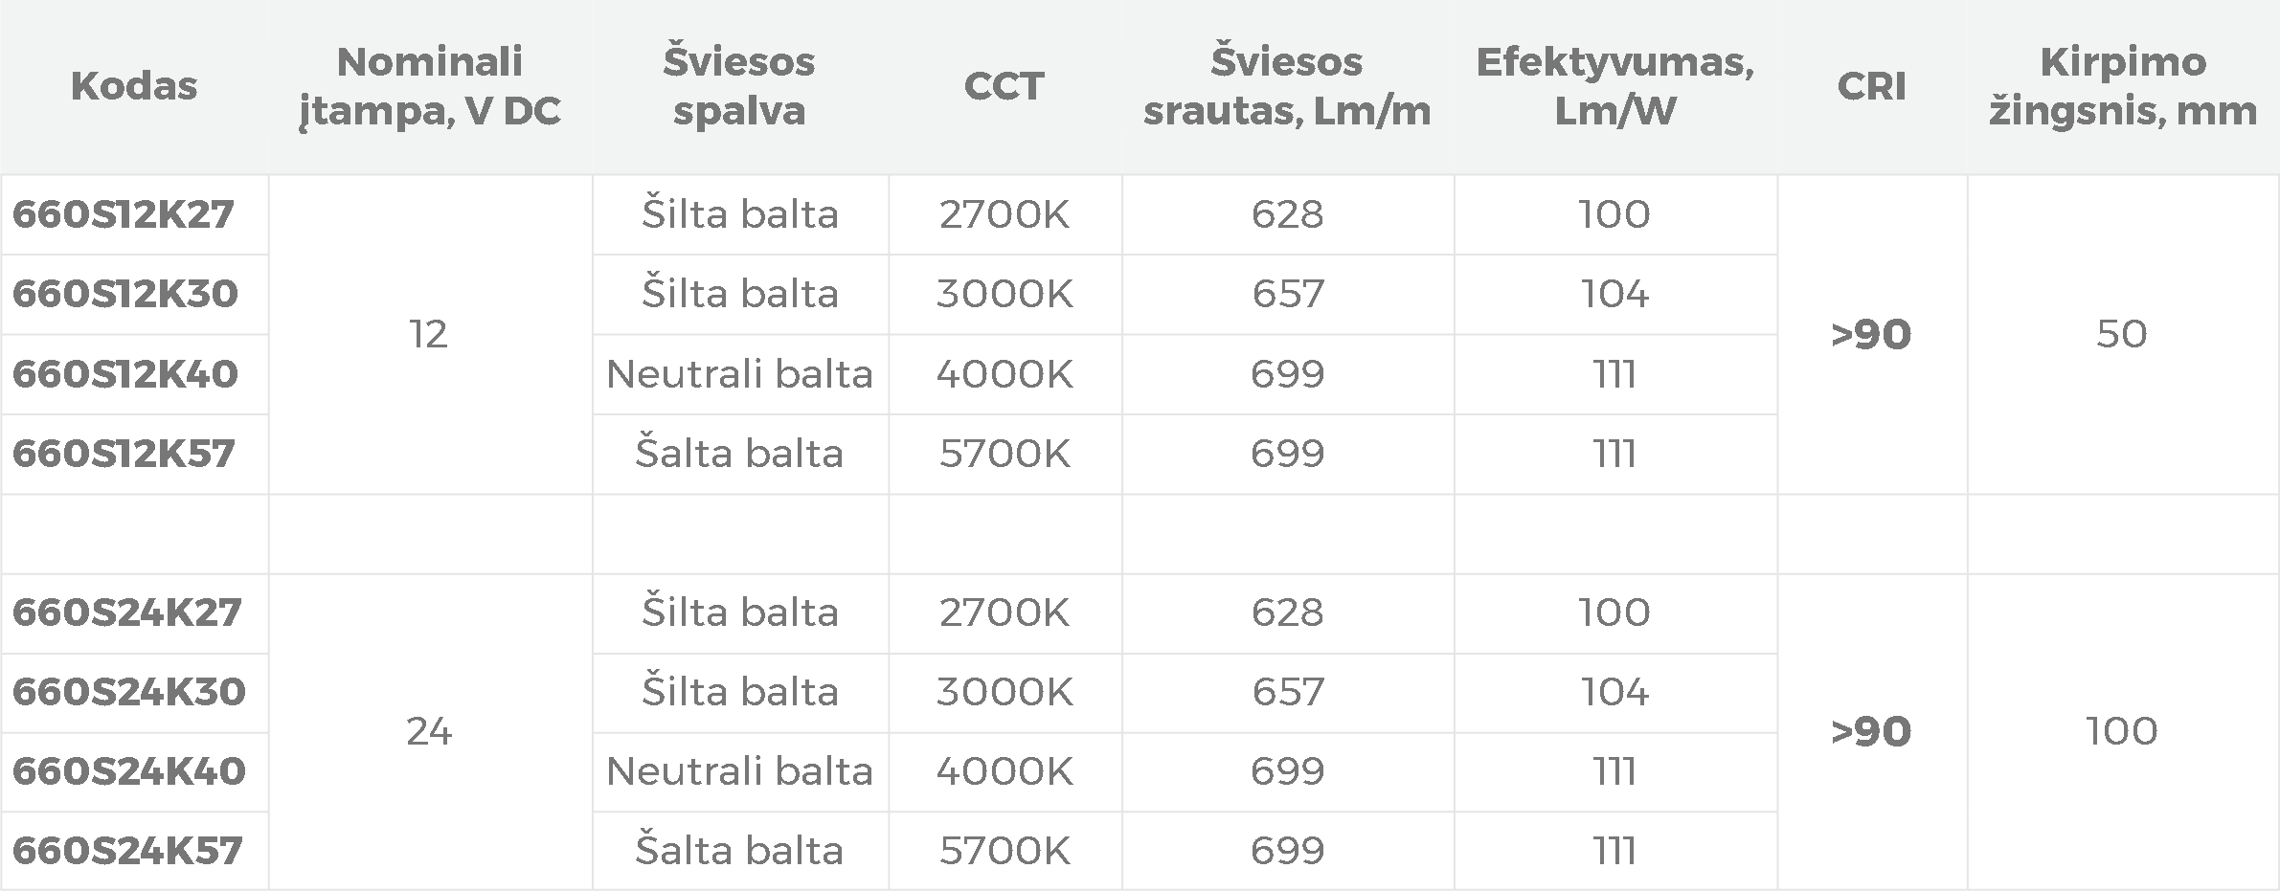Click the Šviesos srautas, Lm/m header
The height and width of the screenshot is (891, 2280).
(1287, 86)
